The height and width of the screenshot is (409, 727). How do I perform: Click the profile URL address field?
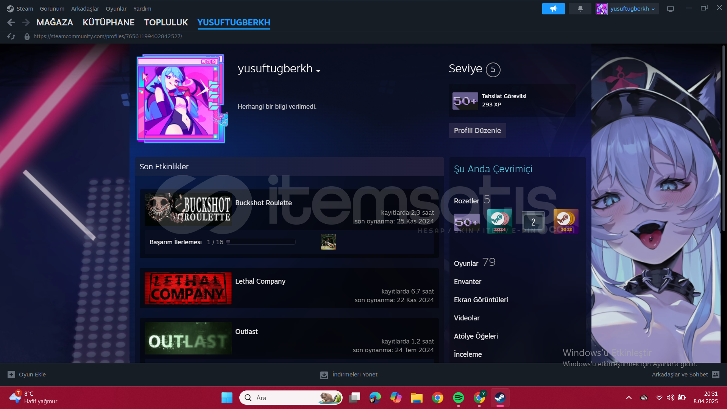pos(108,36)
